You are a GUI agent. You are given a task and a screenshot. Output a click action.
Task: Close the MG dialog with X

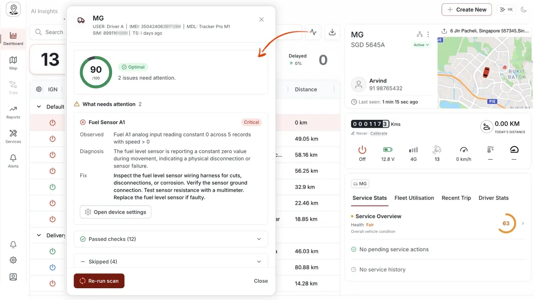point(262,20)
